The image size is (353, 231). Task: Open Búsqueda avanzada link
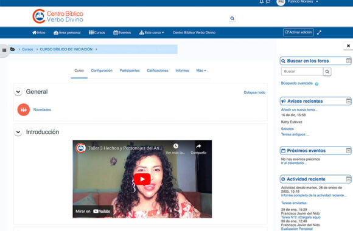[297, 83]
